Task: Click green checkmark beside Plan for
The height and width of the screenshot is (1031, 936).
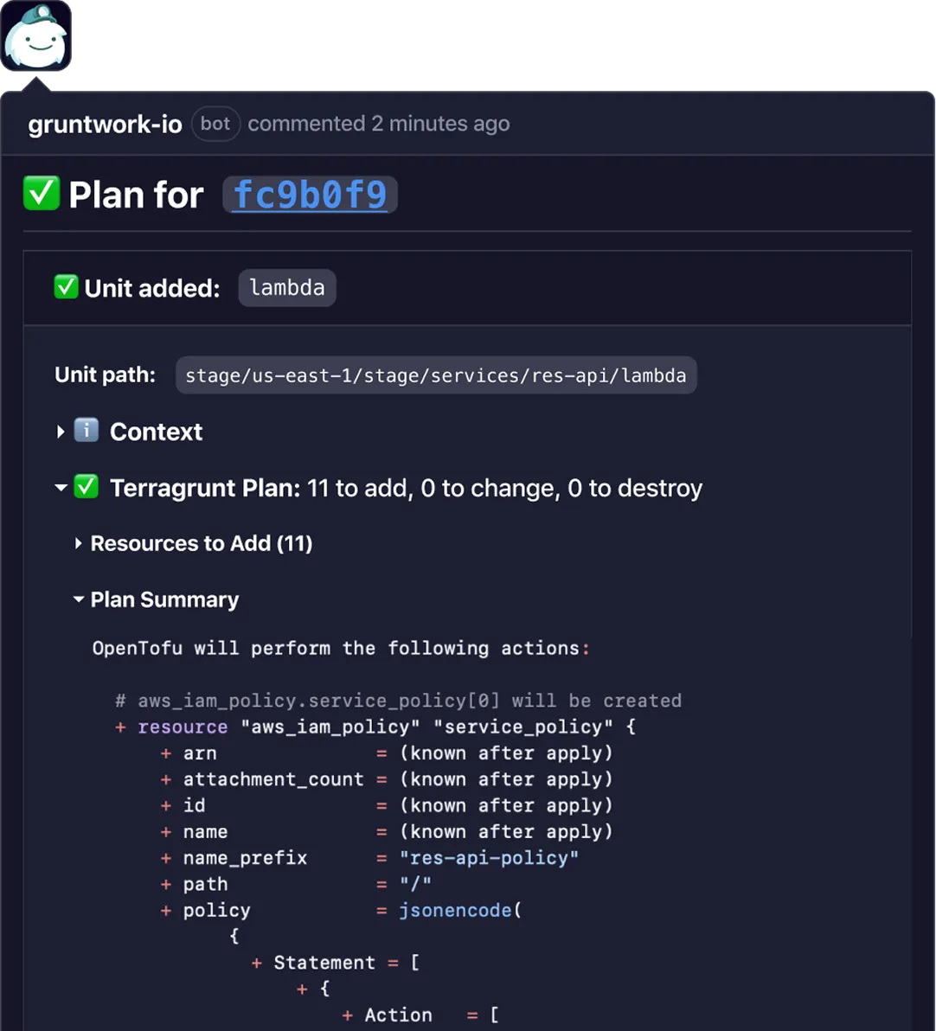Action: pos(41,194)
